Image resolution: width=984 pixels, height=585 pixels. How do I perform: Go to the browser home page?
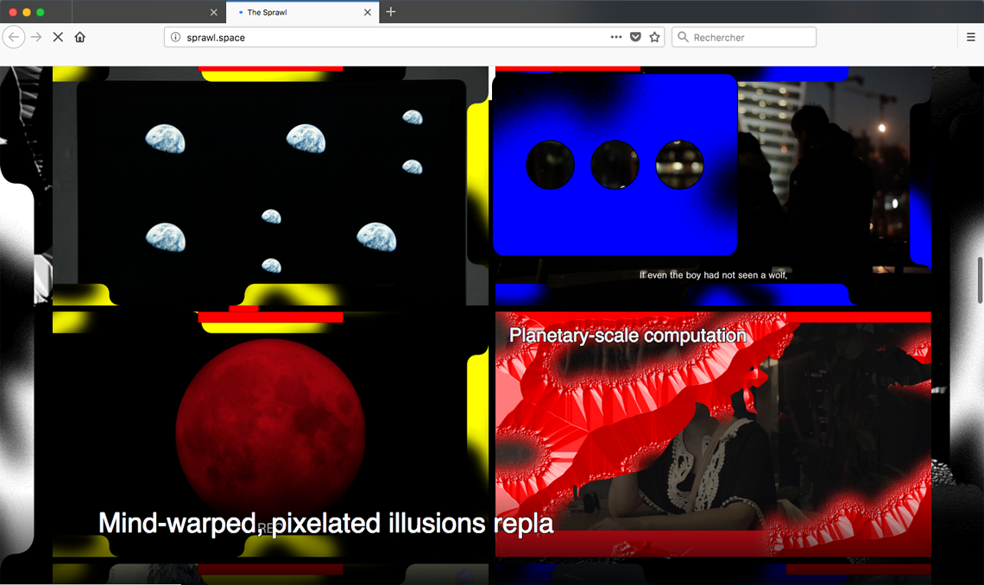tap(80, 37)
